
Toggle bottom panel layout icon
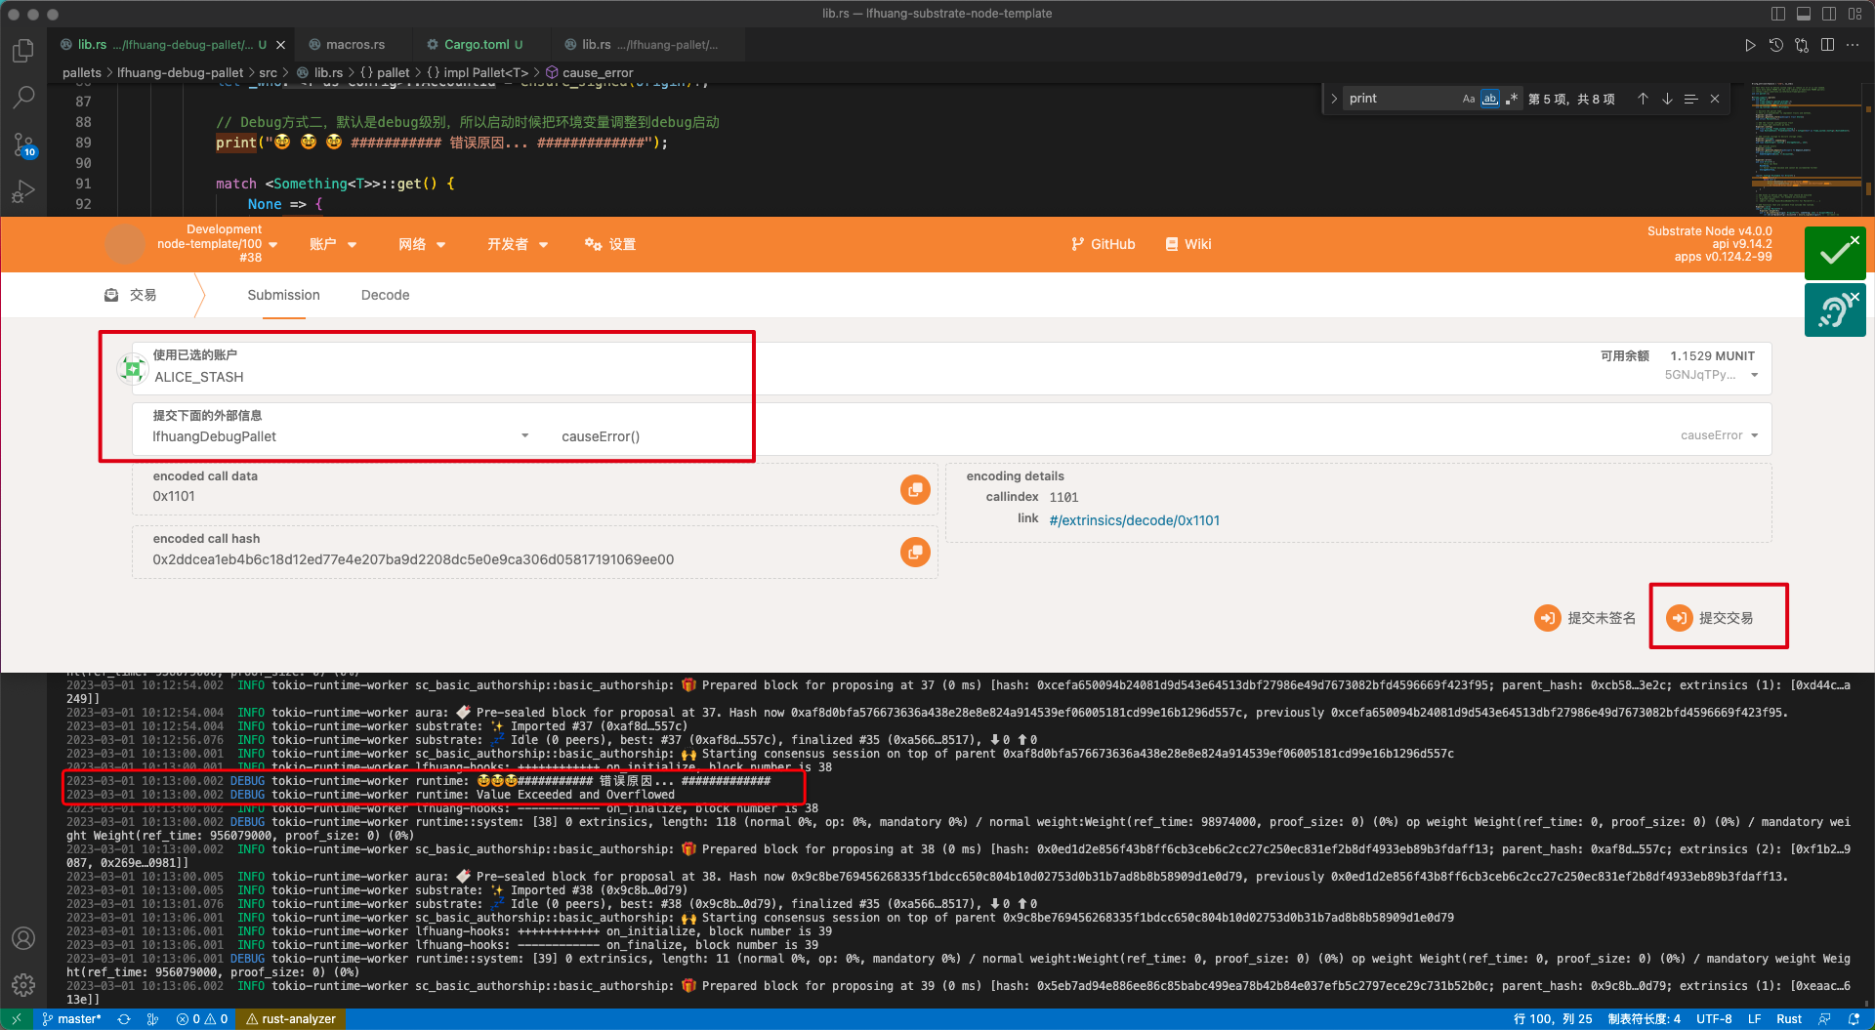(x=1804, y=14)
